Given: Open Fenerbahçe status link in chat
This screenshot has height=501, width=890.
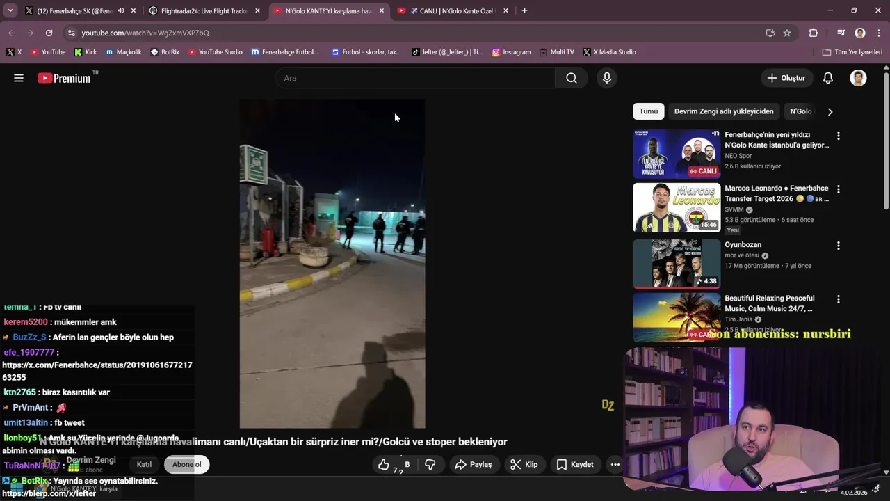Looking at the screenshot, I should pyautogui.click(x=97, y=371).
